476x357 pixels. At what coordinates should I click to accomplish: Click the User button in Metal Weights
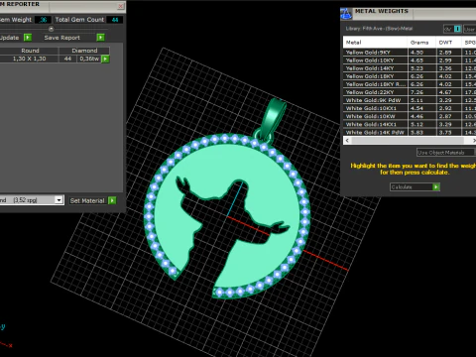point(470,29)
